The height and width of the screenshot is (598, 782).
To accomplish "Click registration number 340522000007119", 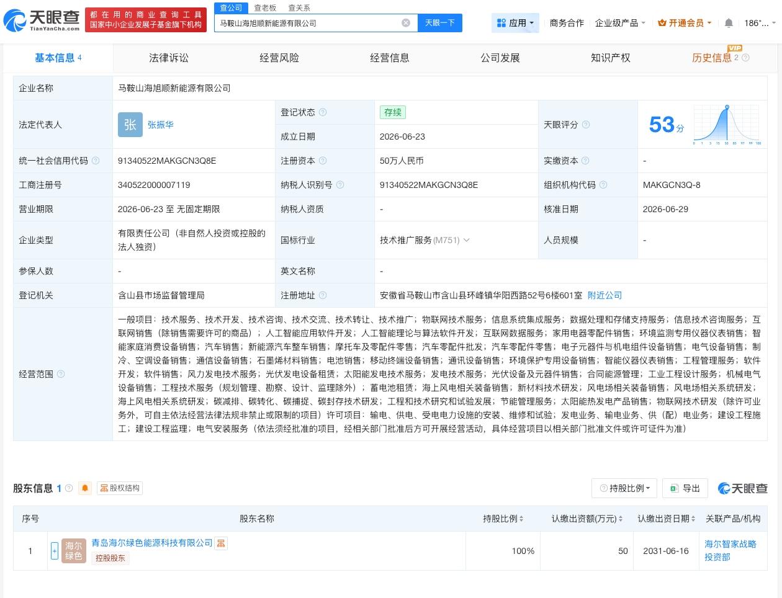I will 154,185.
